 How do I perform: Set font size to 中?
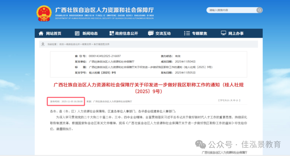click(234, 100)
